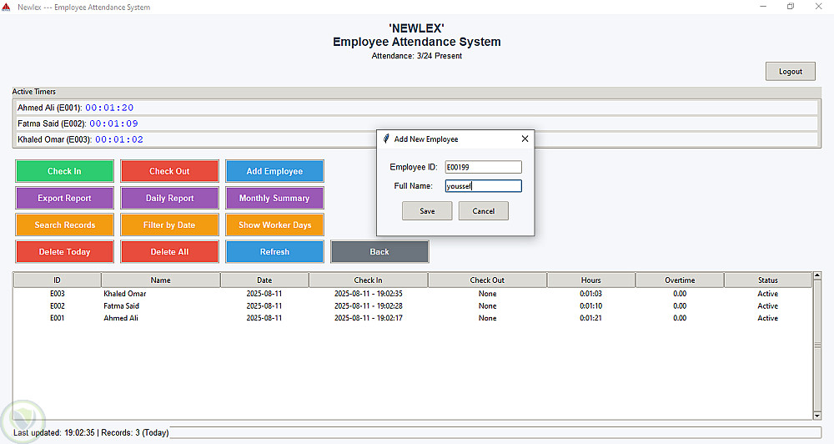Click the red Check Out button
The image size is (834, 444).
tap(169, 171)
